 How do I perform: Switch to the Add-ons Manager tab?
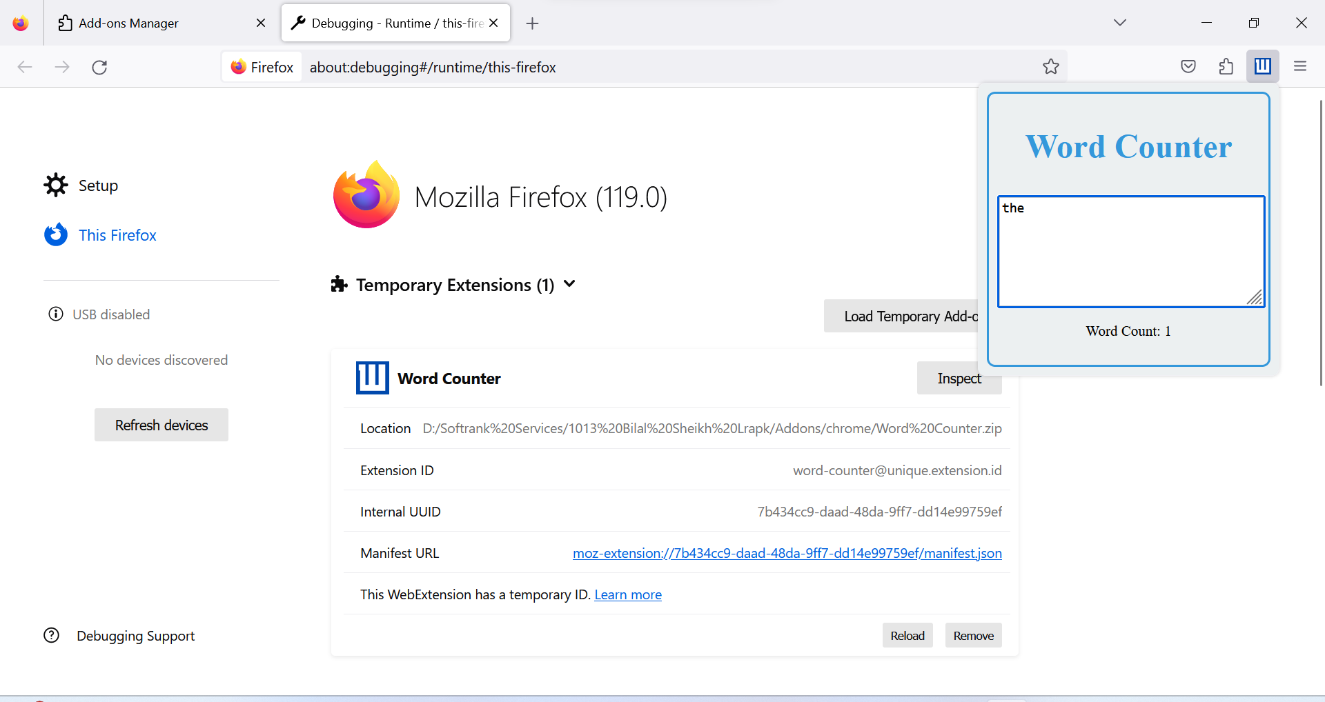[x=162, y=23]
